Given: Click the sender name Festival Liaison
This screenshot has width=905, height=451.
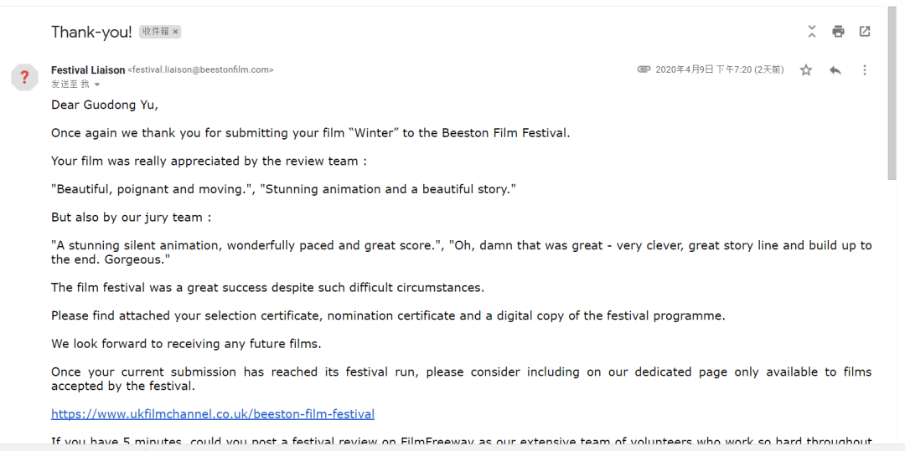Looking at the screenshot, I should pyautogui.click(x=88, y=70).
